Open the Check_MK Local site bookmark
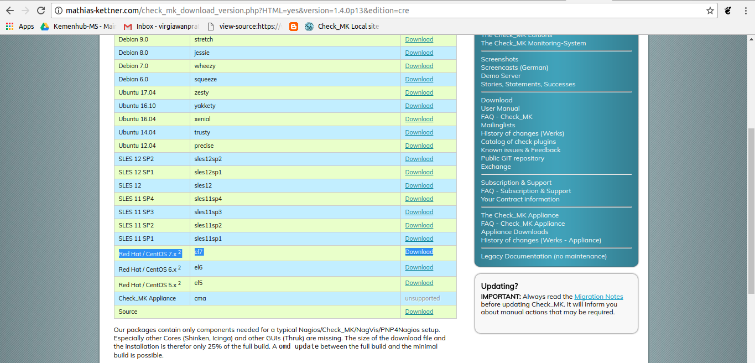This screenshot has height=363, width=755. point(342,26)
